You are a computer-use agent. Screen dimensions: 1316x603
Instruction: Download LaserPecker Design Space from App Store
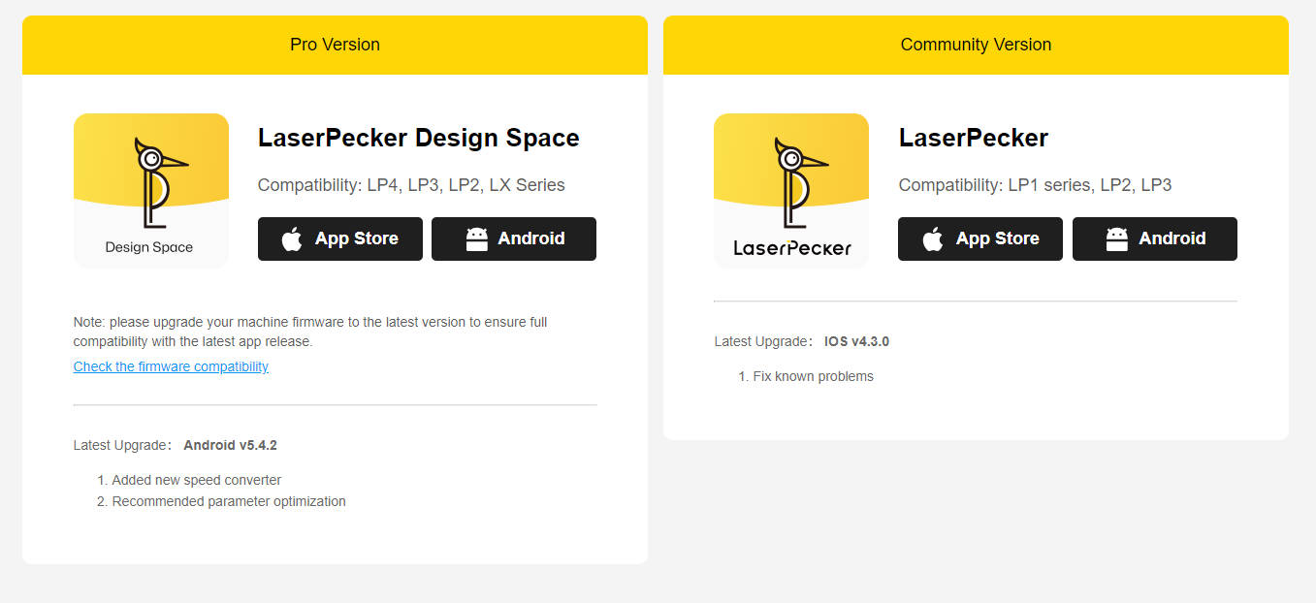pyautogui.click(x=339, y=239)
